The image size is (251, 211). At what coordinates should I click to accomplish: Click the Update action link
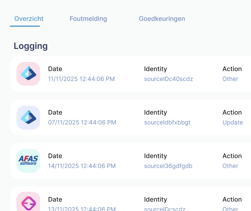(x=232, y=122)
